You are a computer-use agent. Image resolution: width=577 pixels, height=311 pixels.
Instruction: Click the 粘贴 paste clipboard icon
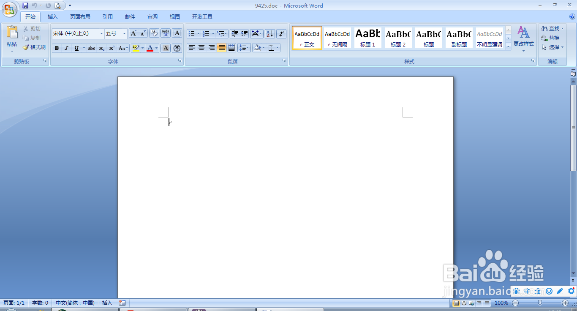tap(12, 33)
